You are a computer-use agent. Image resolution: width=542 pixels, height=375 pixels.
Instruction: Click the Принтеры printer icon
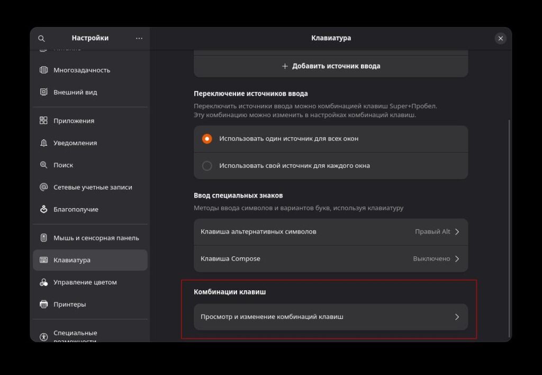[43, 304]
